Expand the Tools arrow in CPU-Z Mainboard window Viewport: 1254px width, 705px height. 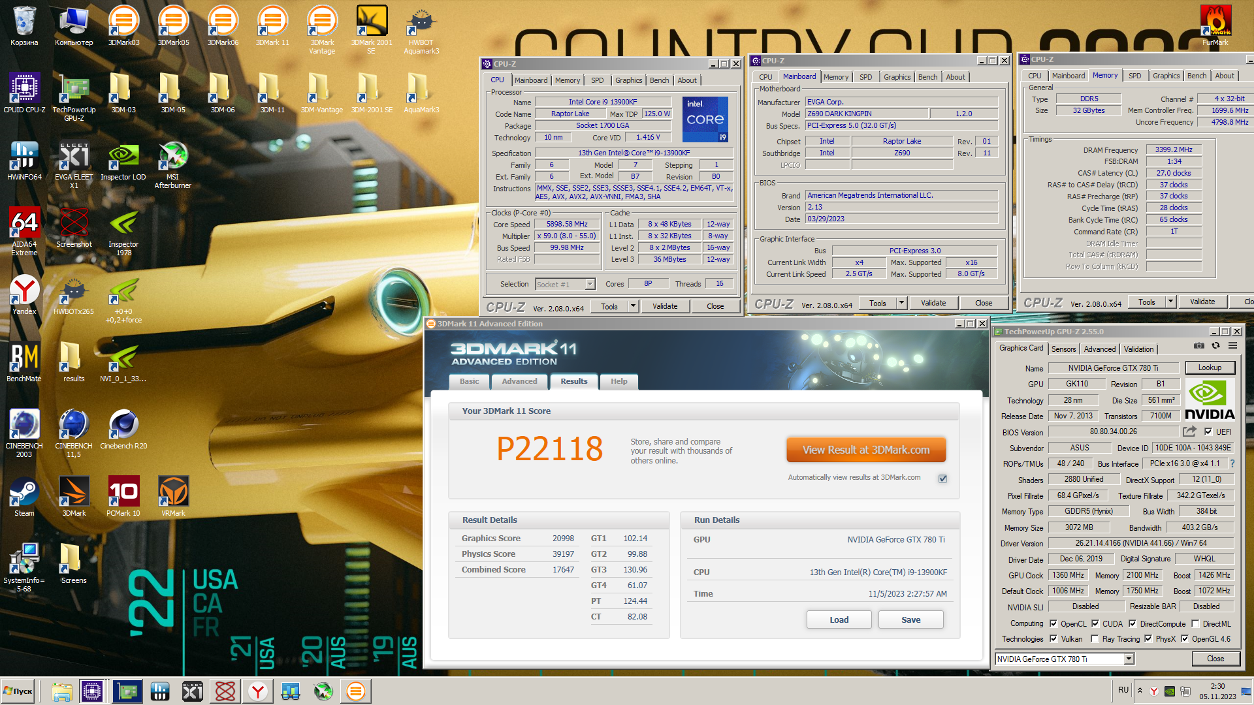(901, 303)
